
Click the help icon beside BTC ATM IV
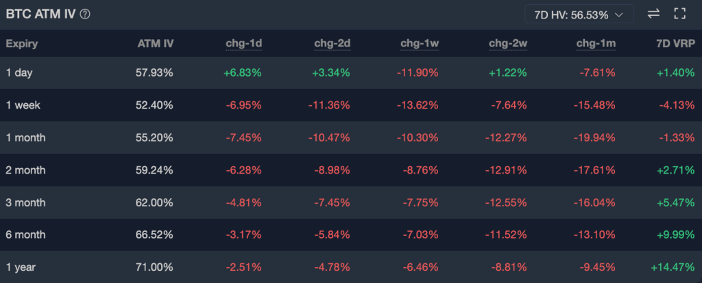click(85, 14)
